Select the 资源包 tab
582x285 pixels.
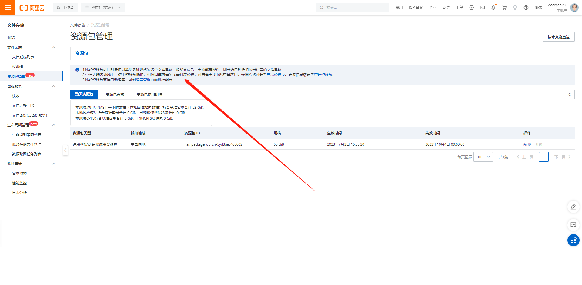82,53
